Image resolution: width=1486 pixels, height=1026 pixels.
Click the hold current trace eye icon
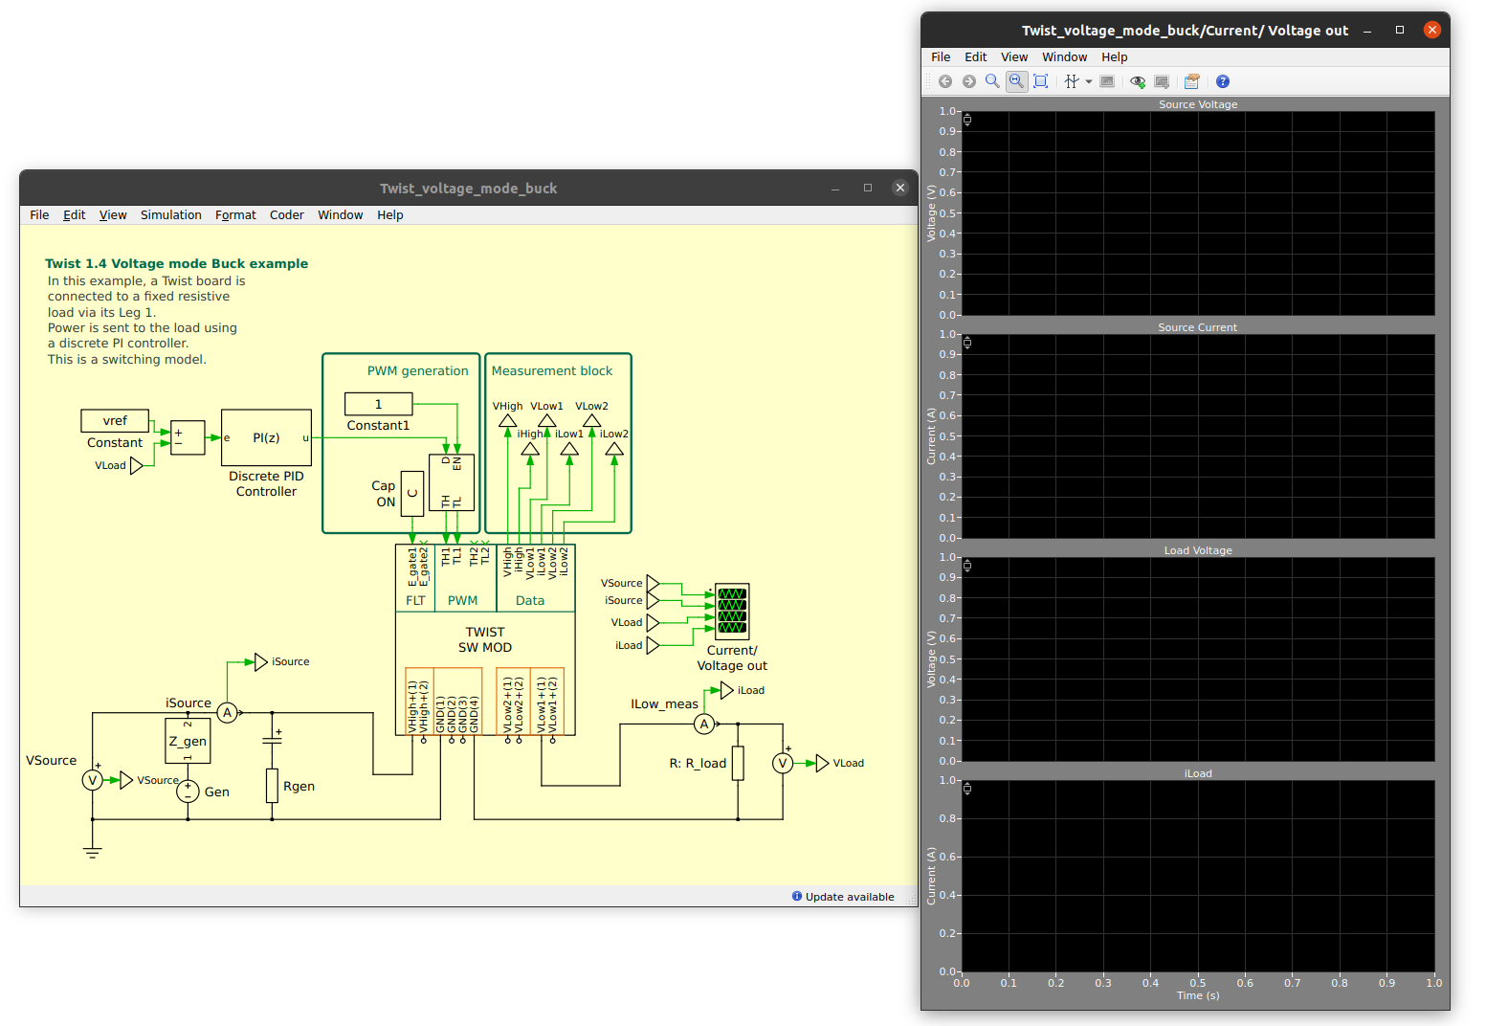click(1138, 81)
